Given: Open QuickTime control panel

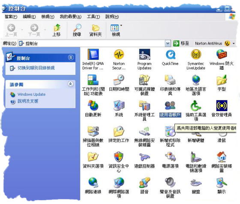Looking at the screenshot, I should (x=170, y=54).
